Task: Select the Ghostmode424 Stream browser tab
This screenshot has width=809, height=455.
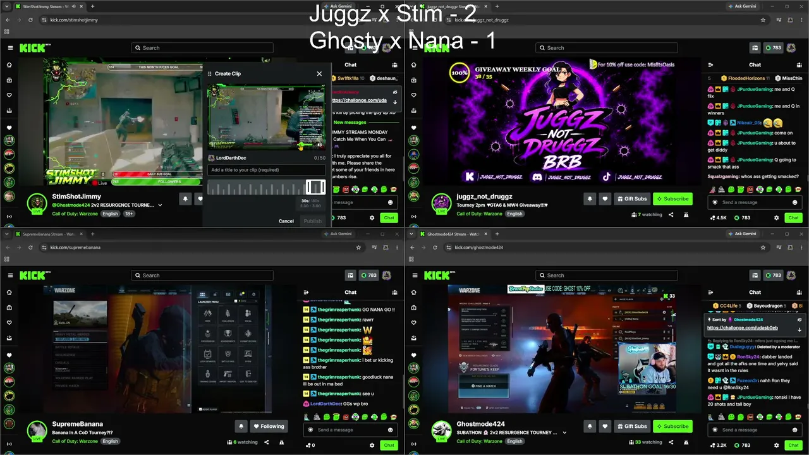Action: pyautogui.click(x=454, y=234)
